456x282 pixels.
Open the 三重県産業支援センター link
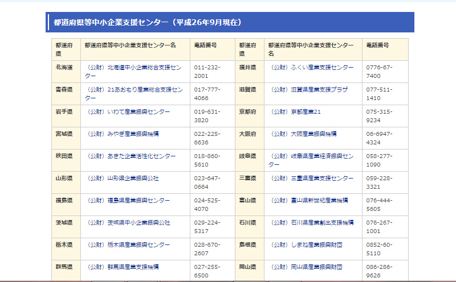[x=311, y=178]
